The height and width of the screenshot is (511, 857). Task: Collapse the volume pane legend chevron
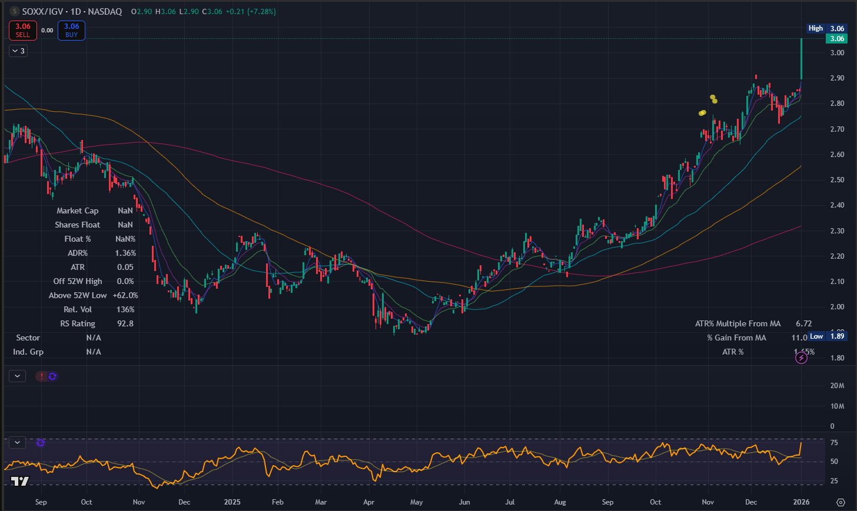17,376
